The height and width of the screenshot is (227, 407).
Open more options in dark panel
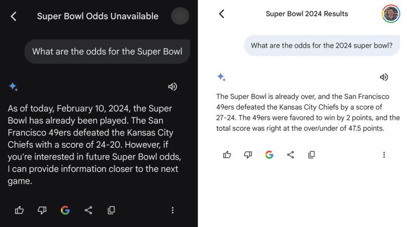point(173,210)
